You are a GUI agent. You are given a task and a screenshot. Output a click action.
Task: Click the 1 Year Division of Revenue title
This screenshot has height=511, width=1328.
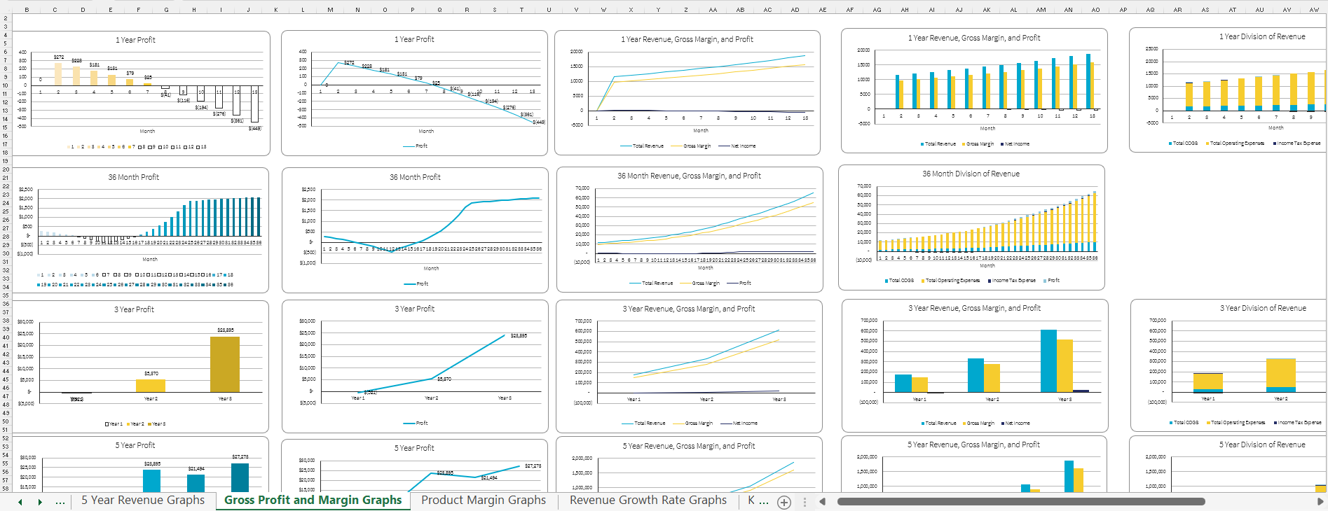pyautogui.click(x=1262, y=36)
